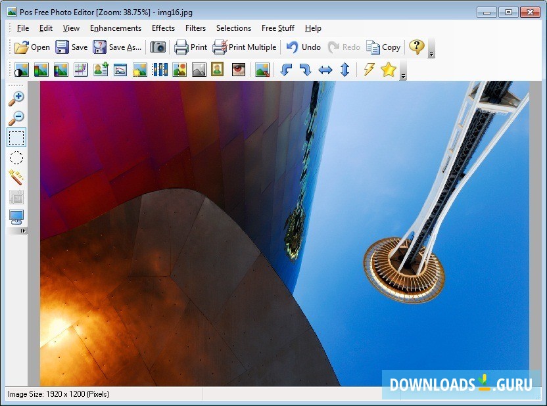Viewport: 547px width, 406px height.
Task: Zoom in with the plus magnifier
Action: coord(16,99)
